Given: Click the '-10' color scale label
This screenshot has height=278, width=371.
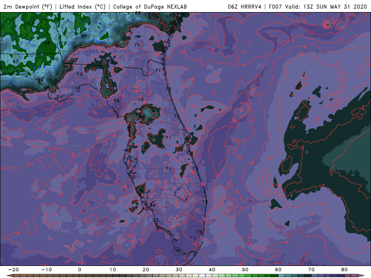Looking at the screenshot, I should pyautogui.click(x=46, y=270).
